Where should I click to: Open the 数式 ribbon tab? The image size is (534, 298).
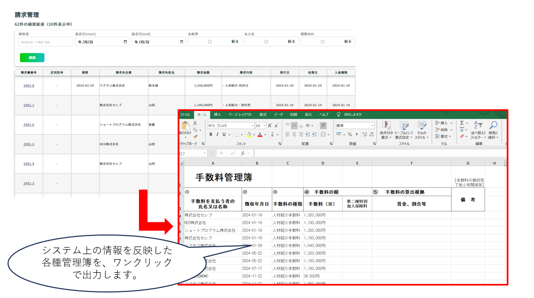(263, 114)
